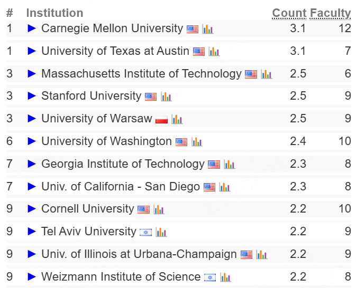Image resolution: width=356 pixels, height=288 pixels.
Task: Open University of Washington's bar chart icon
Action: coord(197,142)
